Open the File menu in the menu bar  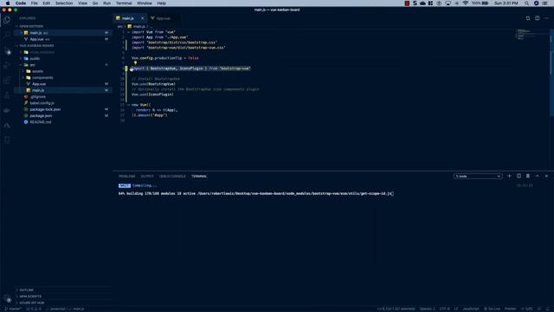pyautogui.click(x=35, y=3)
